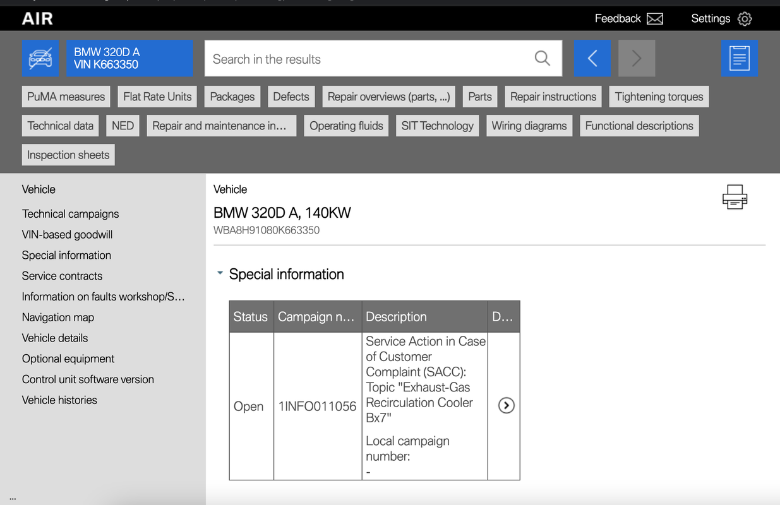Go to Technical campaigns in sidebar

[x=70, y=214]
